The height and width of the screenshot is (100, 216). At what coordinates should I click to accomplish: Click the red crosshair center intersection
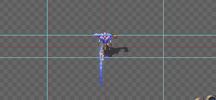[105, 47]
